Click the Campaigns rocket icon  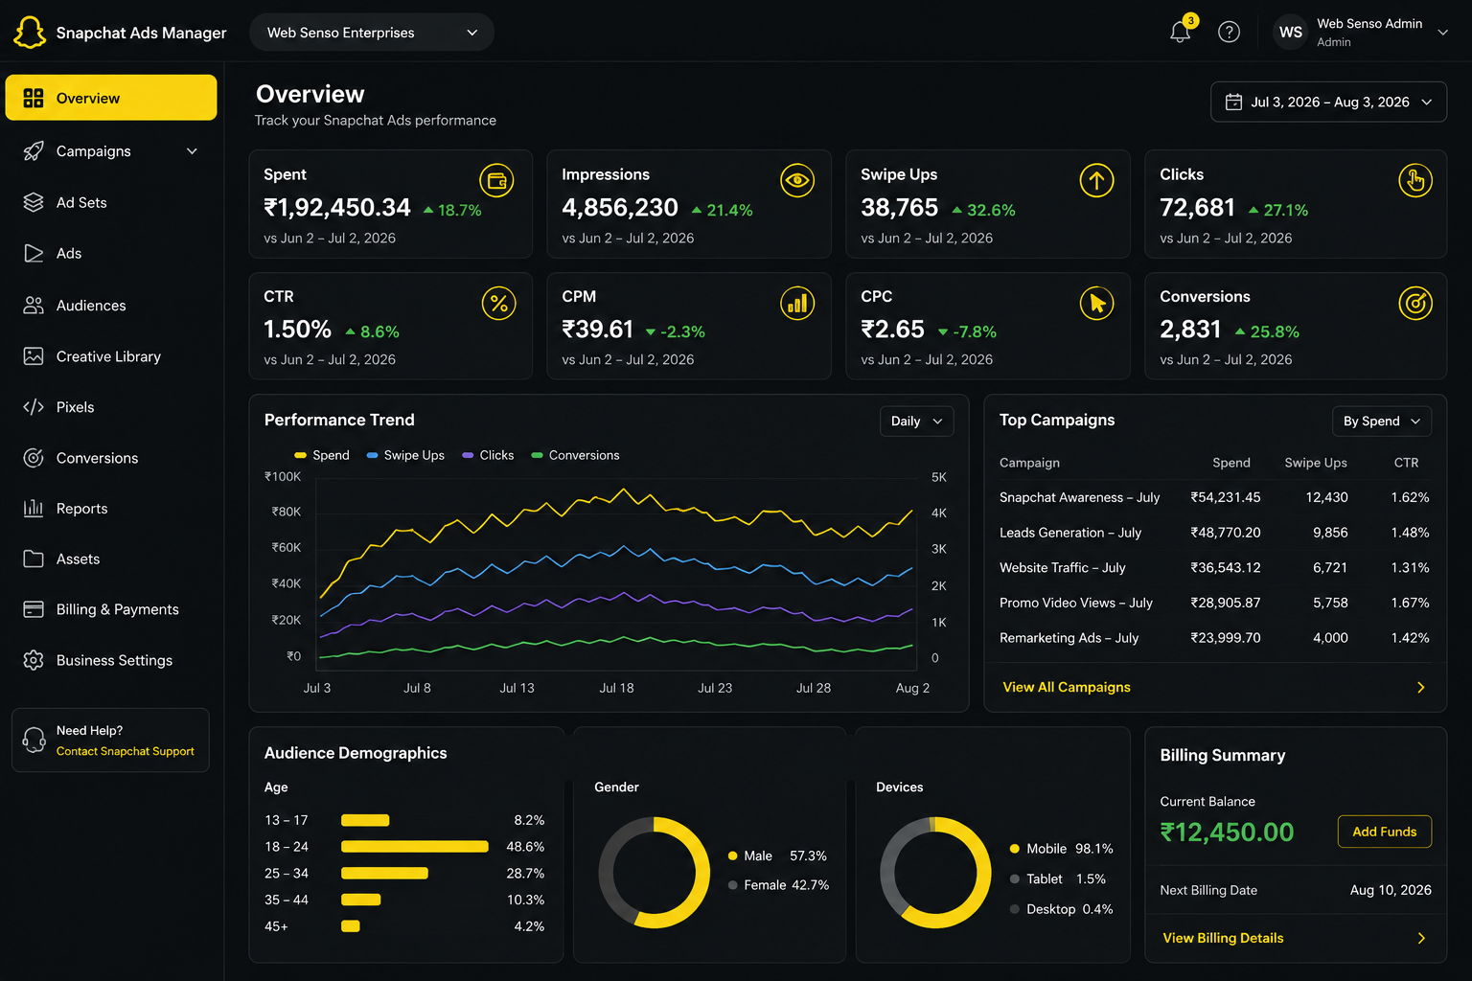(34, 151)
